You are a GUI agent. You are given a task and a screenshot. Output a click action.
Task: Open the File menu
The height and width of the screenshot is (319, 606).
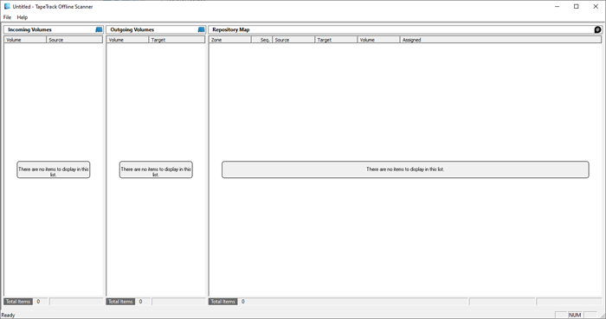(x=7, y=17)
